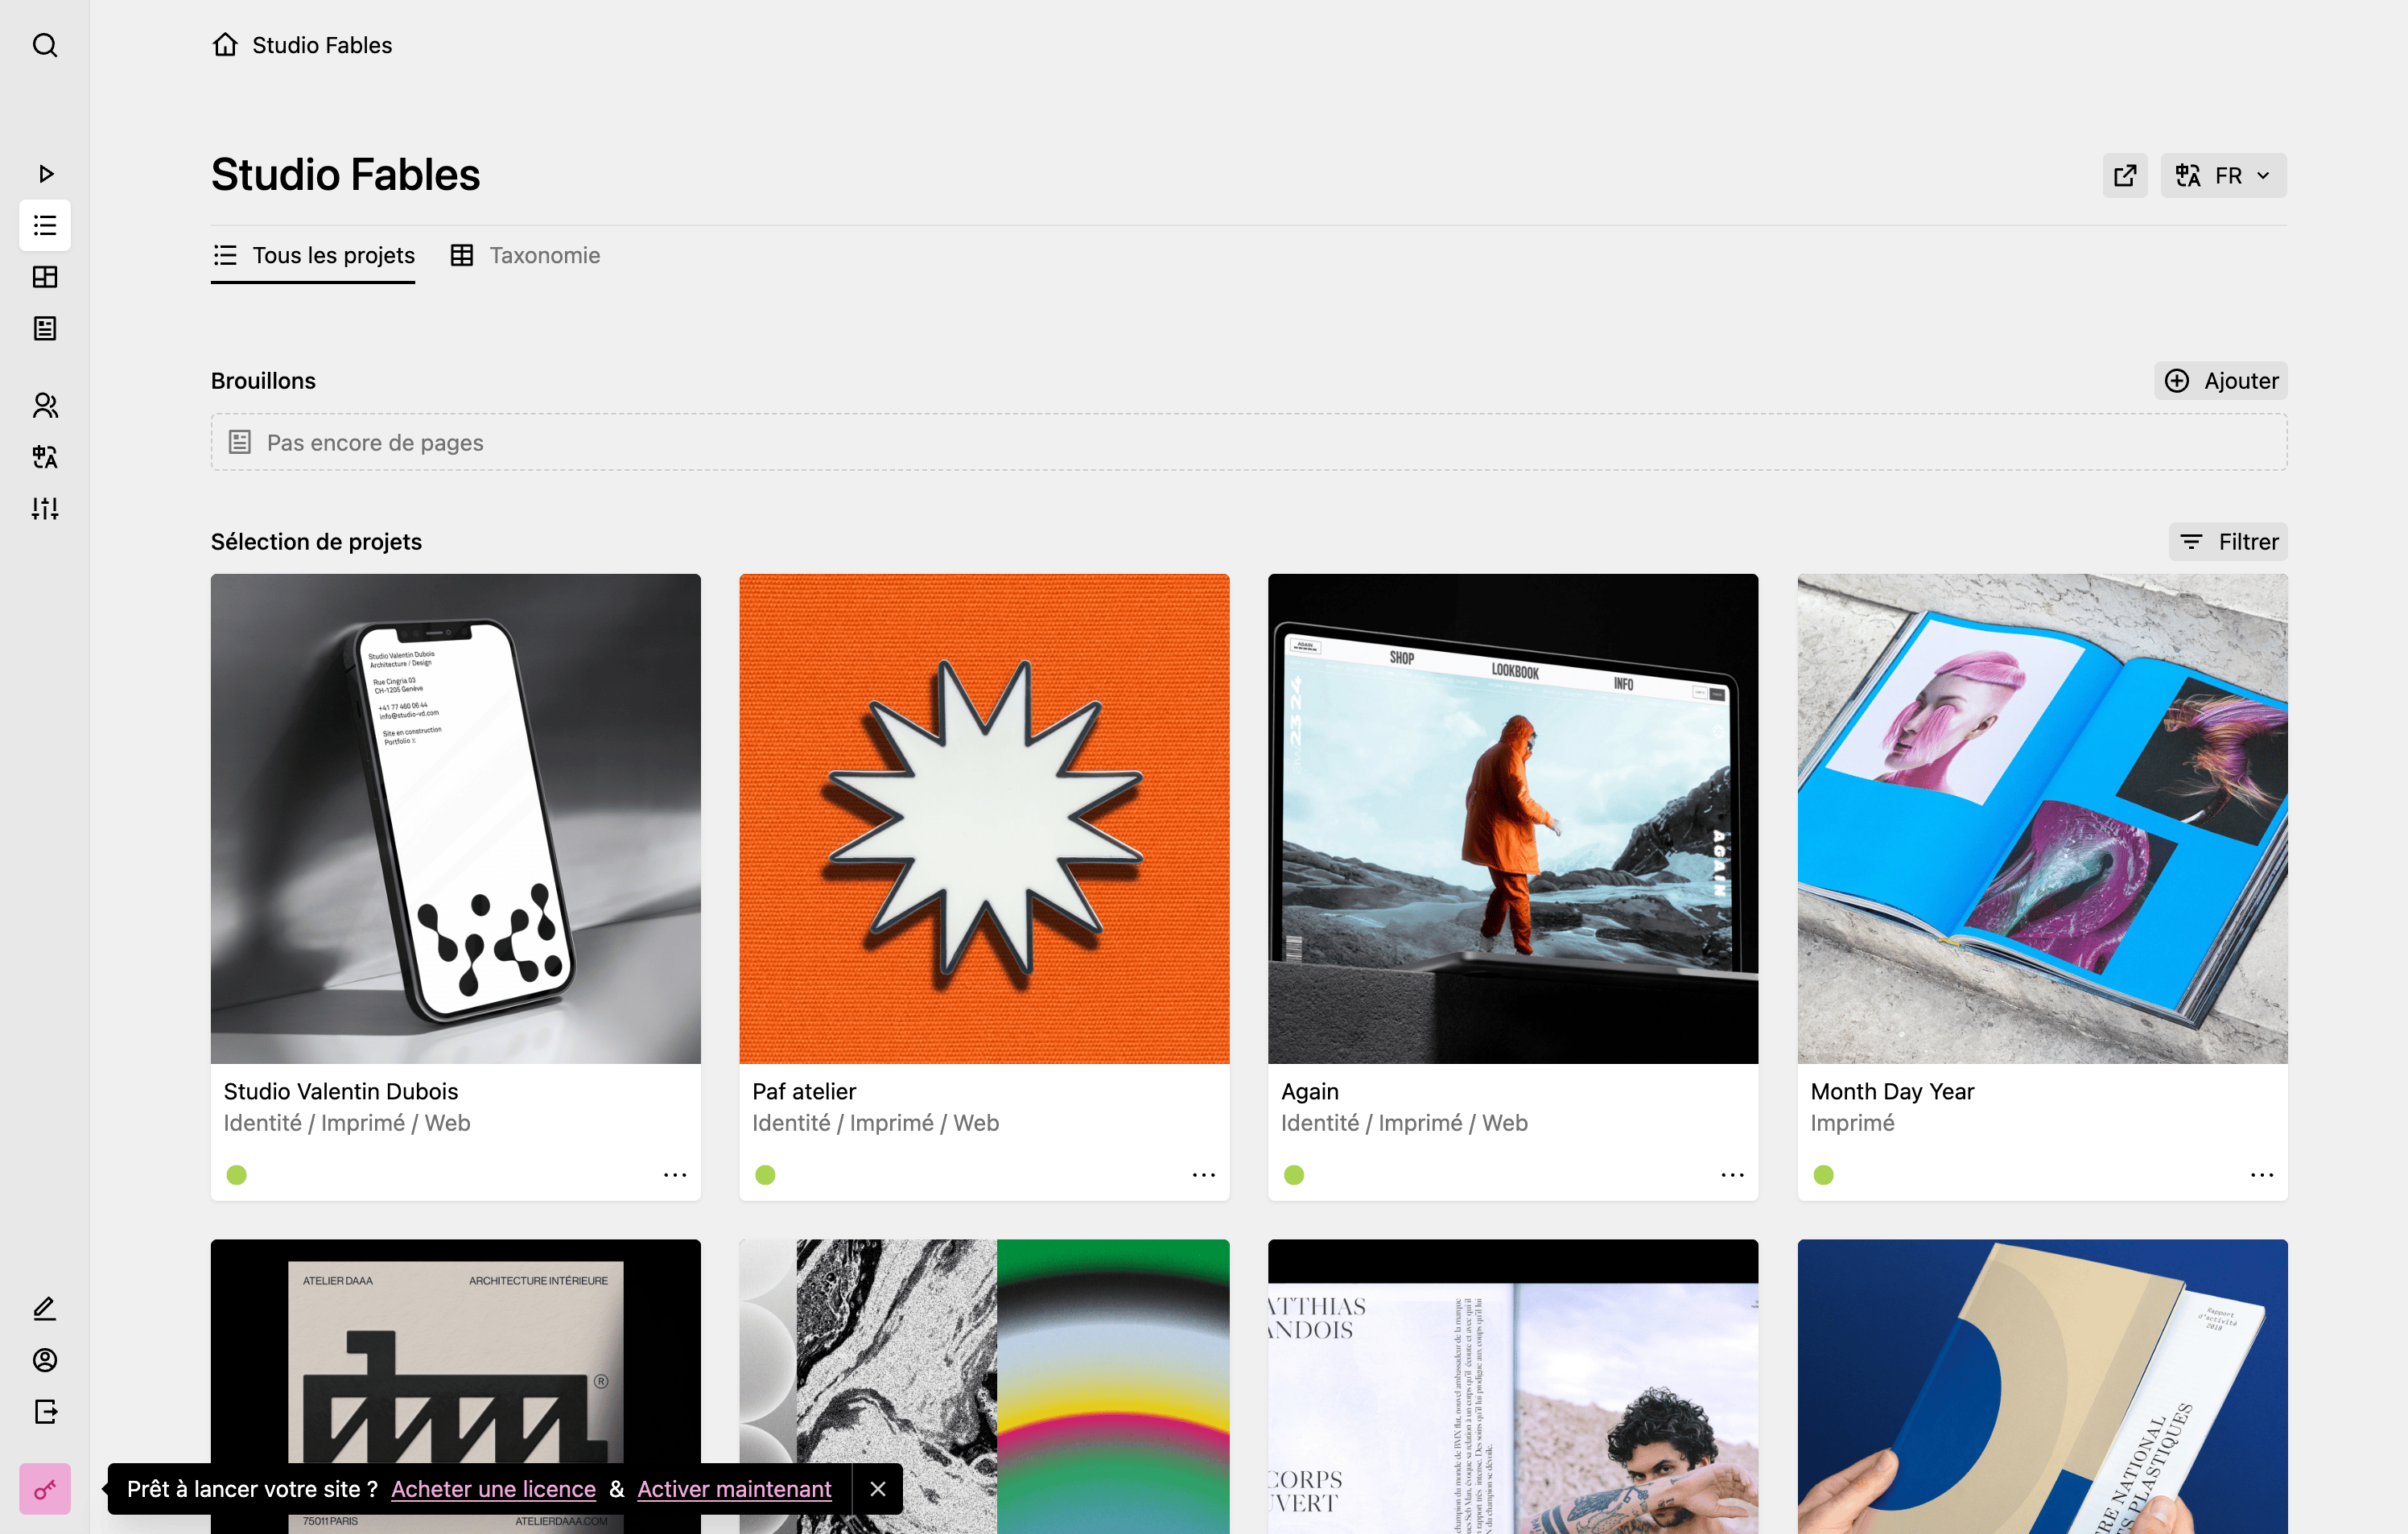Click the Pas encore de pages placeholder
This screenshot has height=1534, width=2408.
(1249, 442)
